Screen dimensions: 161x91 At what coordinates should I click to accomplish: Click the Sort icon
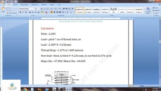[x=69, y=9]
